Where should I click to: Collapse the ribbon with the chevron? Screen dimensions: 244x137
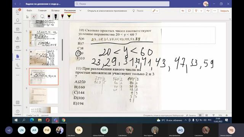[230, 19]
